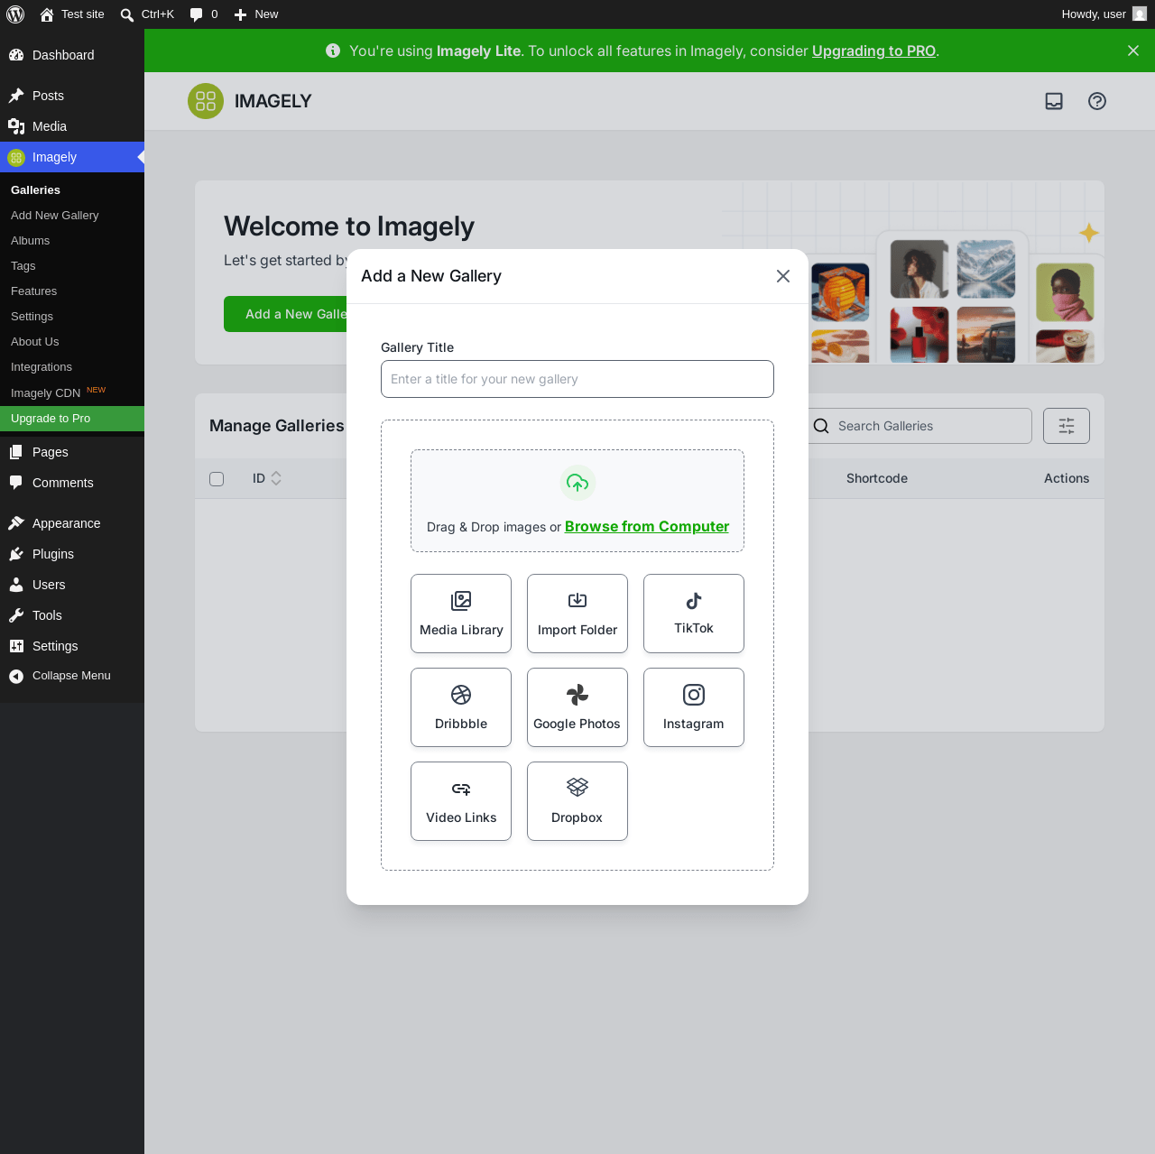This screenshot has width=1155, height=1154.
Task: Open the Howdy, user account menu
Action: point(1104,14)
